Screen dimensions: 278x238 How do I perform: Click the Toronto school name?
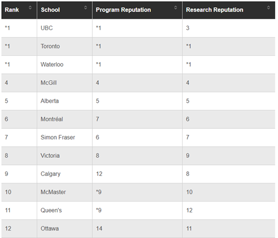click(50, 46)
